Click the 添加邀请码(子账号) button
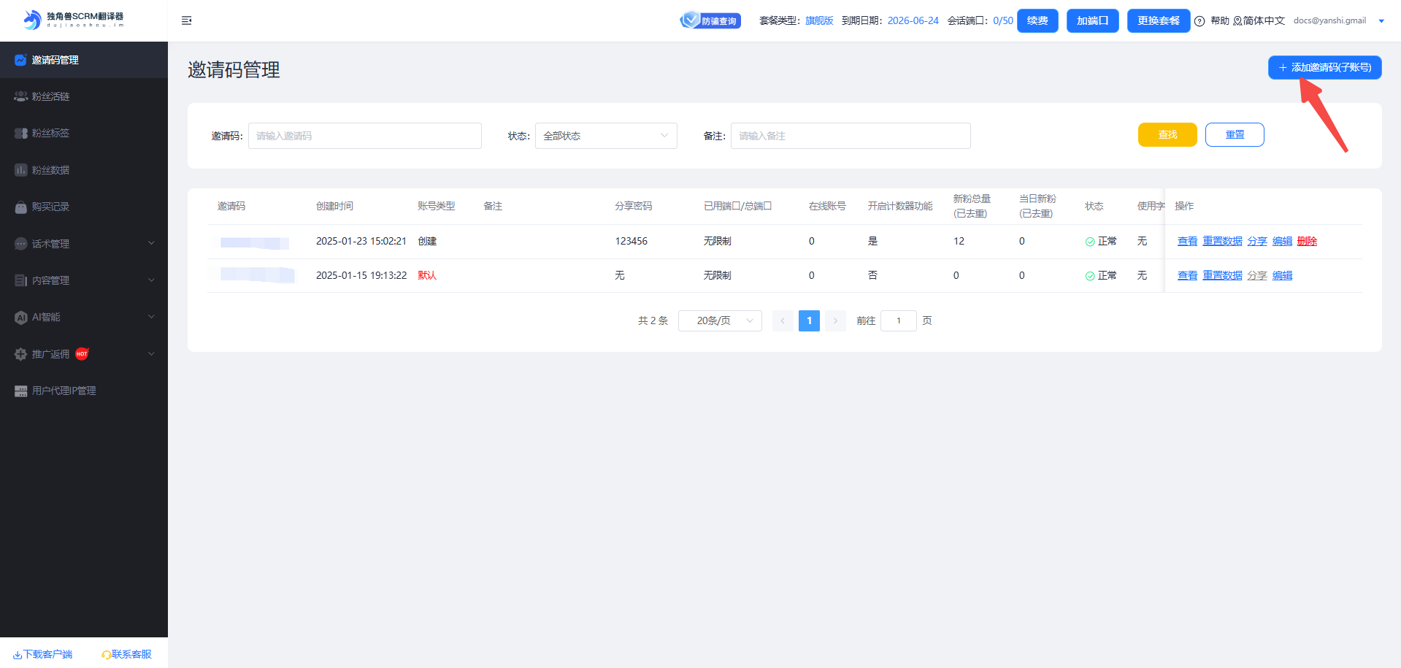Screen dimensions: 1401x668 coord(1324,67)
